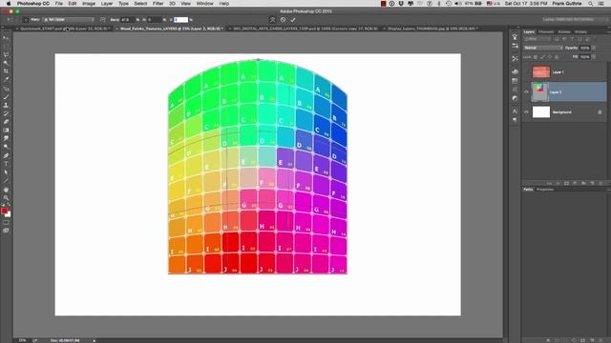The height and width of the screenshot is (343, 611).
Task: Toggle Quick Mask mode
Action: pyautogui.click(x=6, y=223)
